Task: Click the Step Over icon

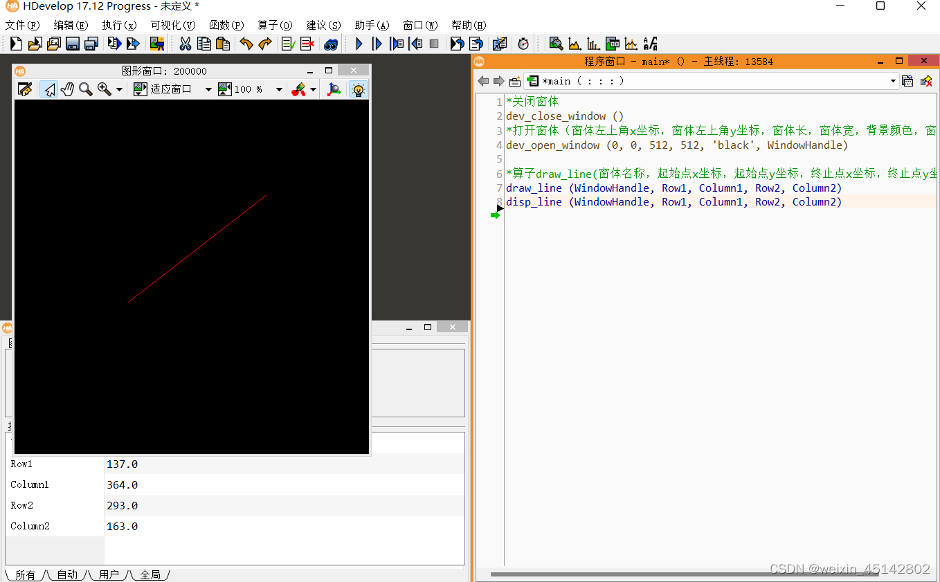Action: pyautogui.click(x=377, y=44)
